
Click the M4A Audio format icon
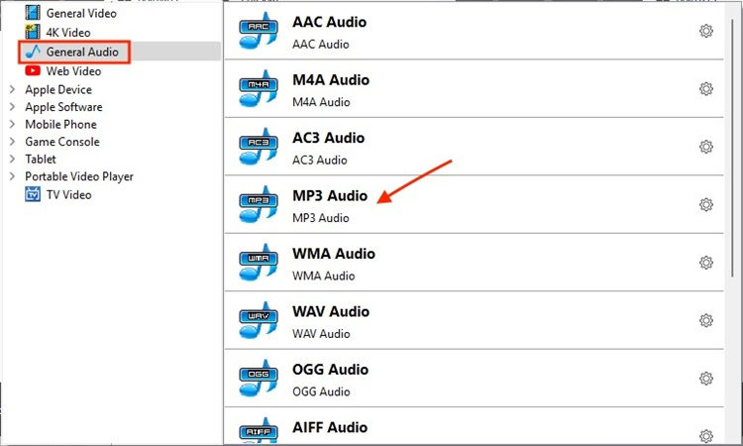tap(258, 89)
